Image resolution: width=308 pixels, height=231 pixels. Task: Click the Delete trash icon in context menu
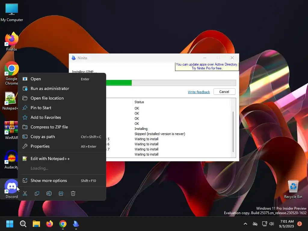pos(73,193)
